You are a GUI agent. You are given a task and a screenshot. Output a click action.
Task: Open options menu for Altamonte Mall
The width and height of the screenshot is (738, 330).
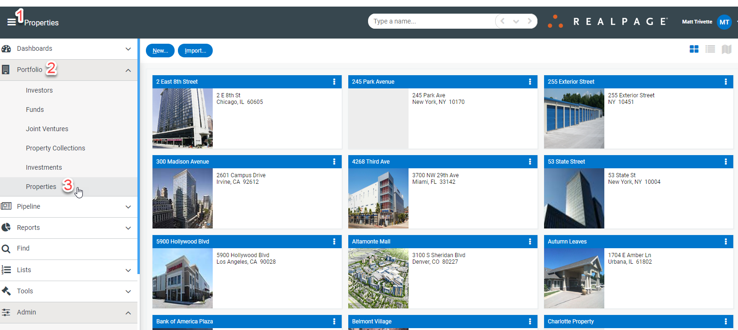click(x=530, y=242)
